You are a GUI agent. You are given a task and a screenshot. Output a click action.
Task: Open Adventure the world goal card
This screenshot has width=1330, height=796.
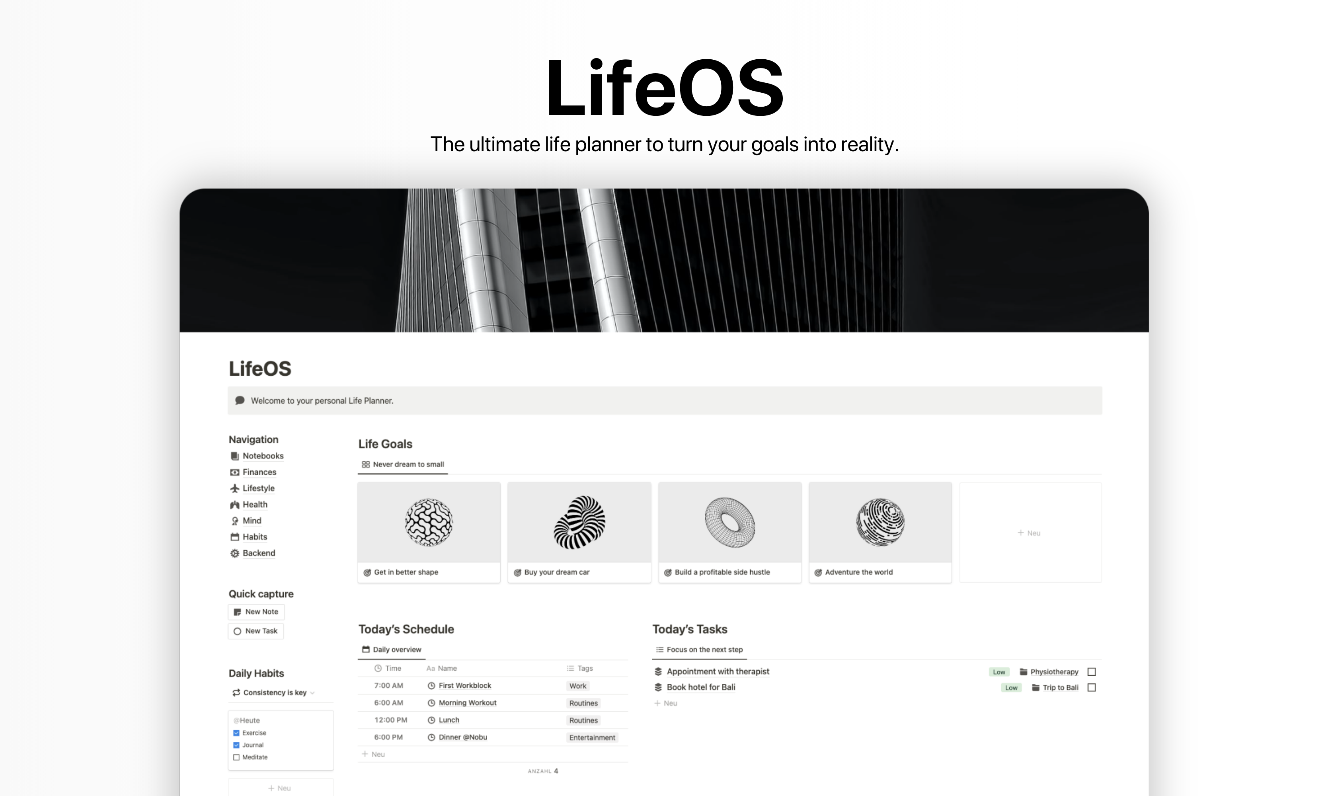[880, 531]
